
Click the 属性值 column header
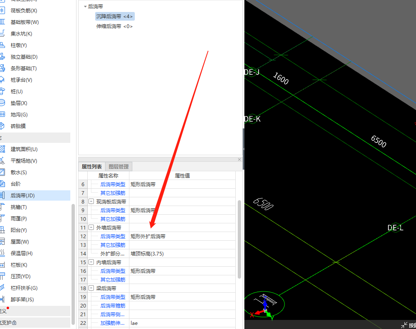[x=182, y=175]
